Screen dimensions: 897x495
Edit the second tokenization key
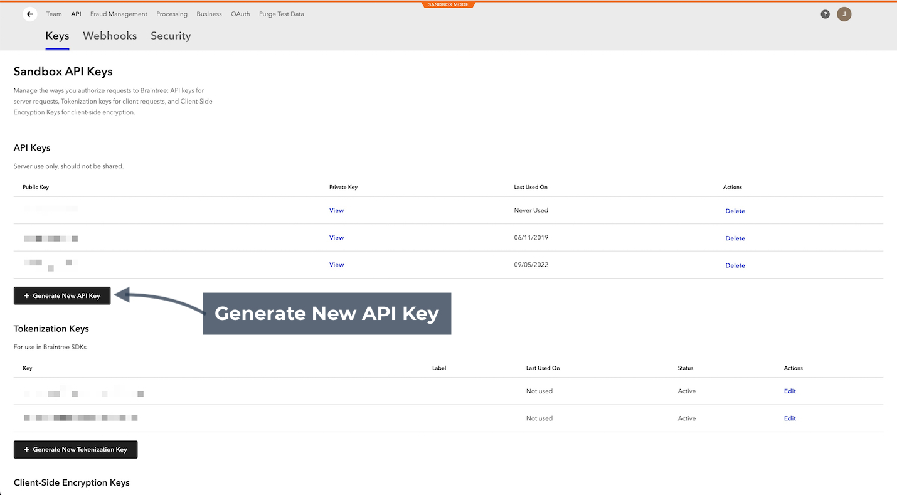[790, 418]
